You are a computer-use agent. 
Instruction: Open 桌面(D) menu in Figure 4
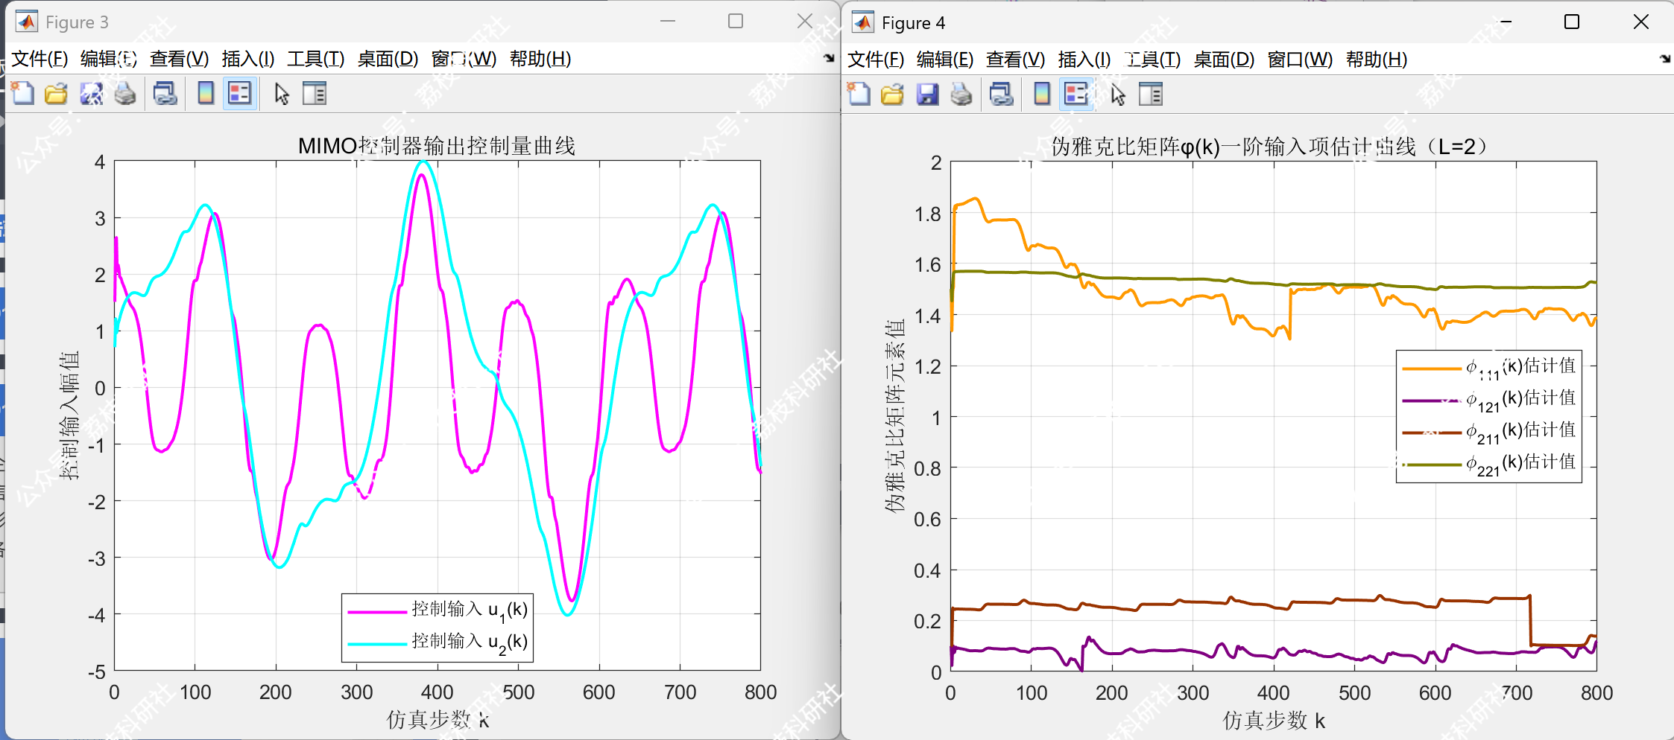click(x=1224, y=60)
